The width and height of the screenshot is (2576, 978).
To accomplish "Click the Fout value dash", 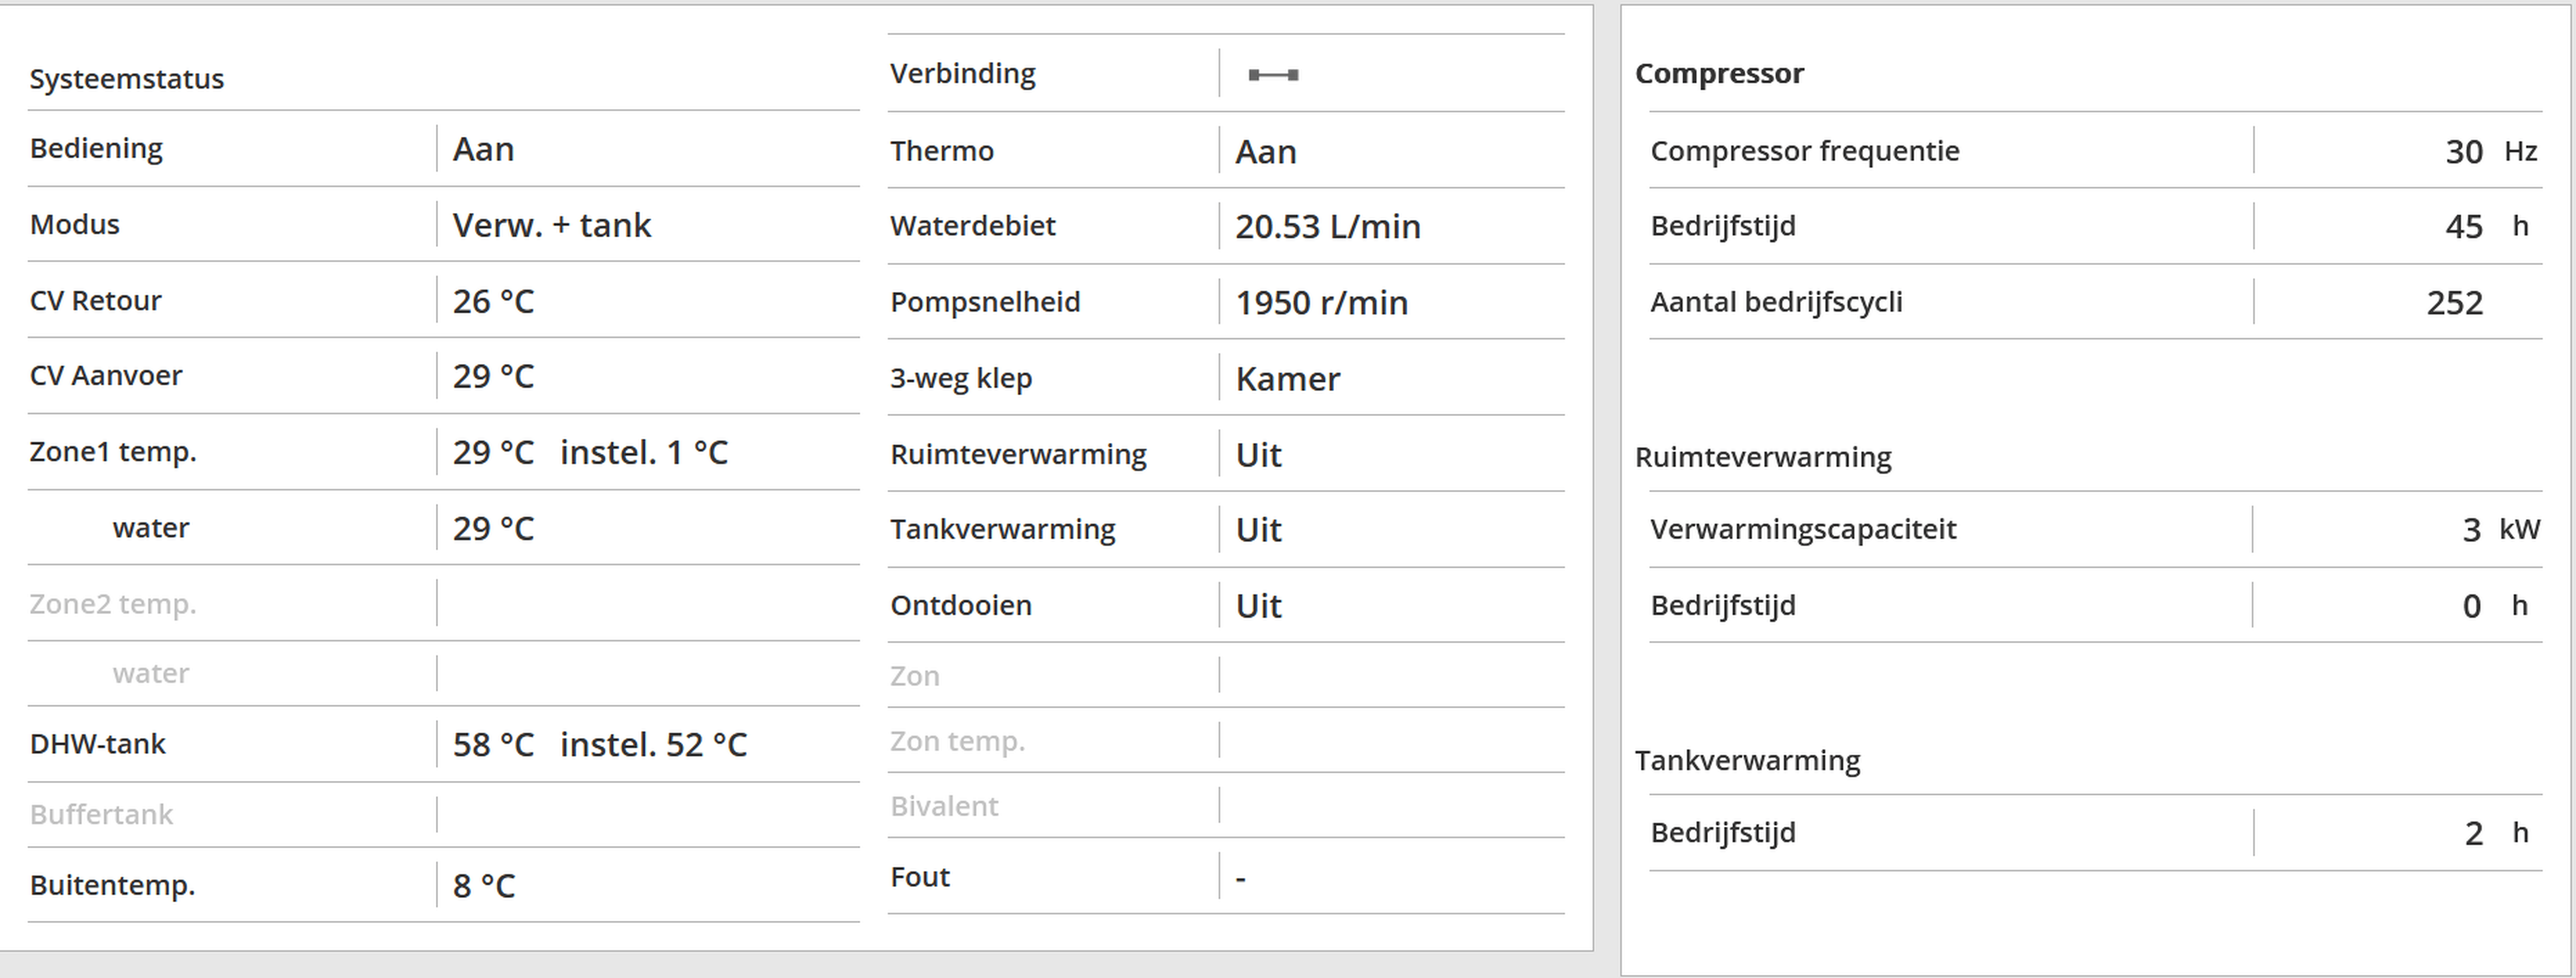I will click(x=1240, y=878).
